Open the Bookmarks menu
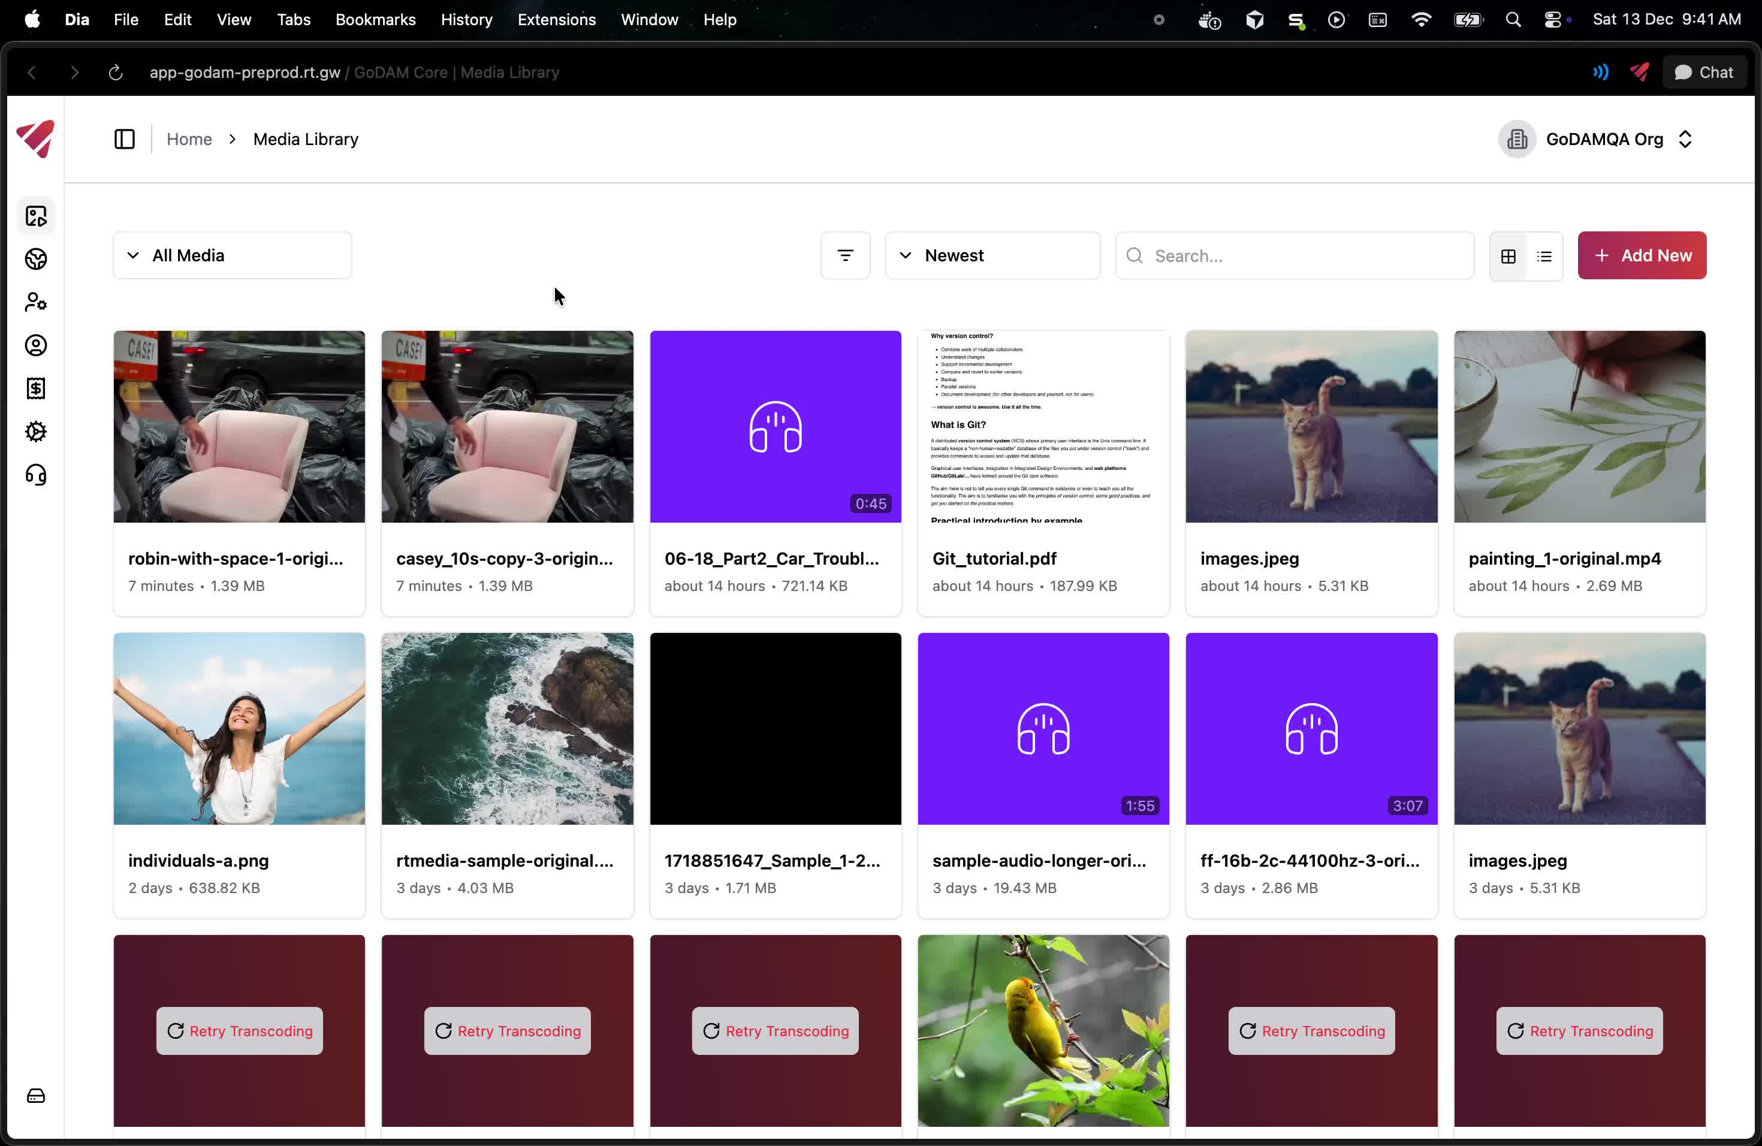This screenshot has height=1146, width=1762. pos(375,20)
